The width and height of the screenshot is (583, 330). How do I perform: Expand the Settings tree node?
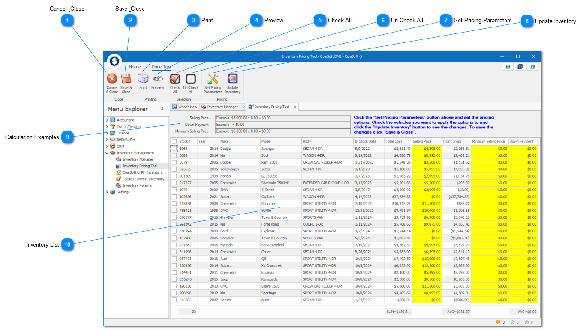pyautogui.click(x=107, y=192)
